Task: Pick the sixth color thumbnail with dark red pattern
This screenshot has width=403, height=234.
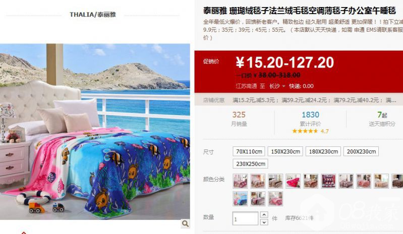Action: [328, 181]
